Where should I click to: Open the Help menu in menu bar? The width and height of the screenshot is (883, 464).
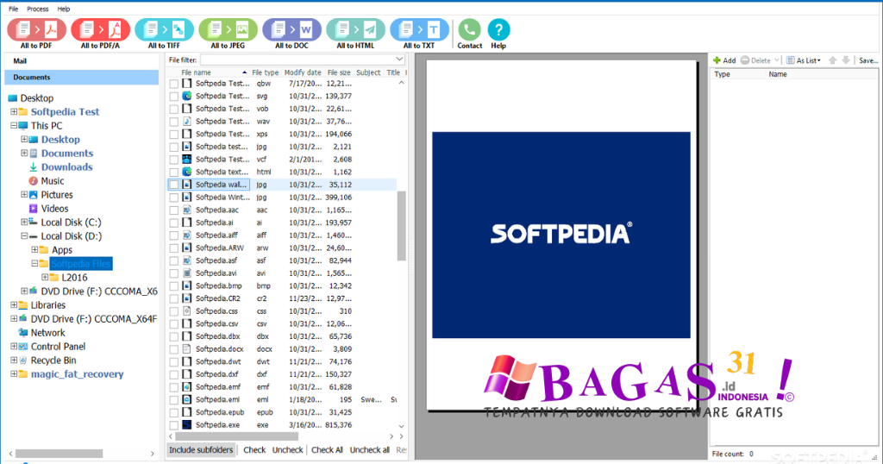click(x=64, y=9)
